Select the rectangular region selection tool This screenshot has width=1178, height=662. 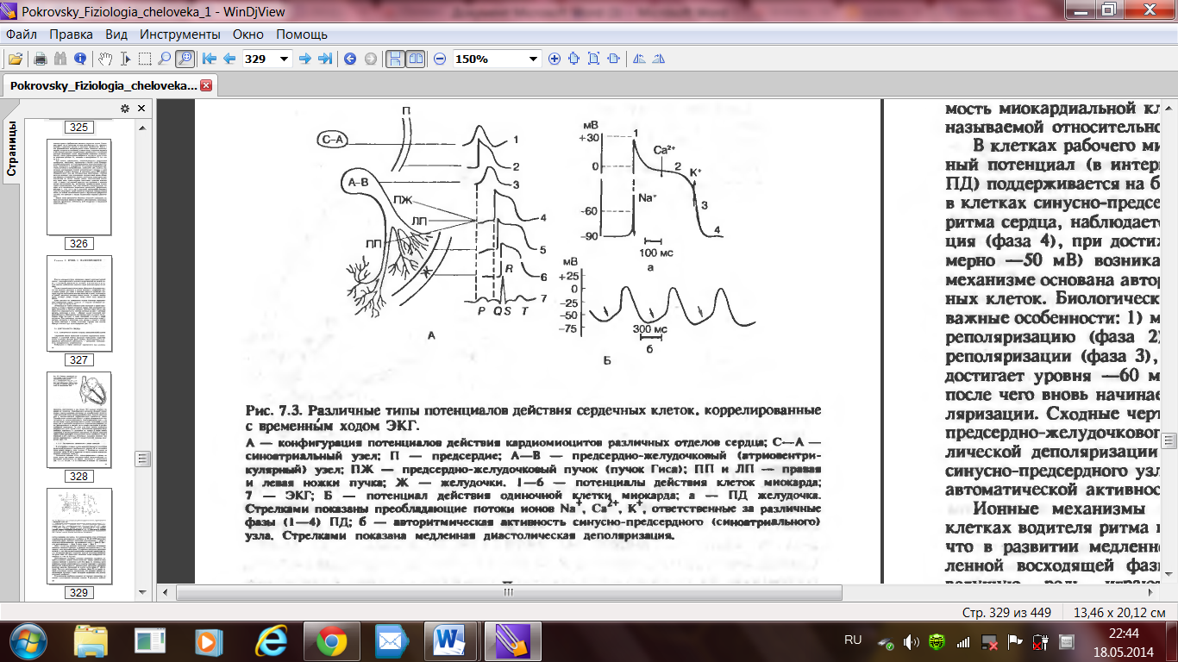point(144,59)
